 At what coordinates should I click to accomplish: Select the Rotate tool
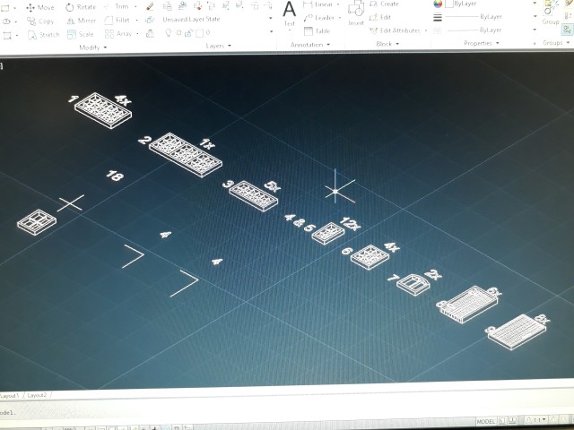click(80, 7)
